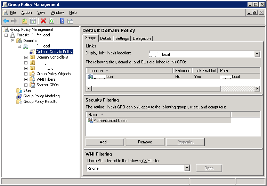The image size is (267, 186).
Task: Click the Domain Controllers OU folder icon
Action: pyautogui.click(x=32, y=57)
